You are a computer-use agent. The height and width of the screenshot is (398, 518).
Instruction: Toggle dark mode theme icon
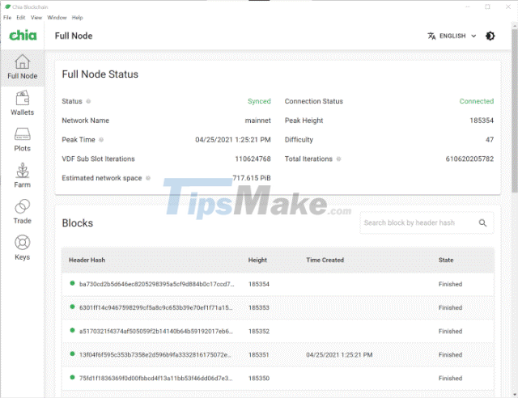point(490,36)
